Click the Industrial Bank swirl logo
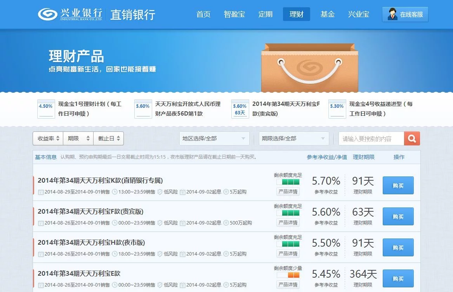453x292 pixels. (48, 14)
